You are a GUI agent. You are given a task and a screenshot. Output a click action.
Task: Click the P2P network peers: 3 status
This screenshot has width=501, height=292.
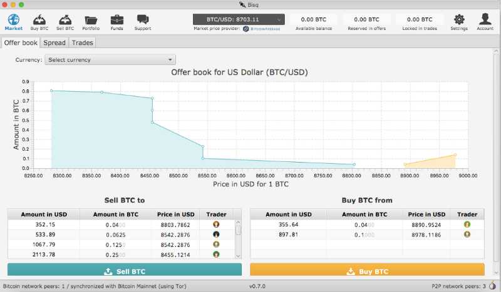[459, 286]
